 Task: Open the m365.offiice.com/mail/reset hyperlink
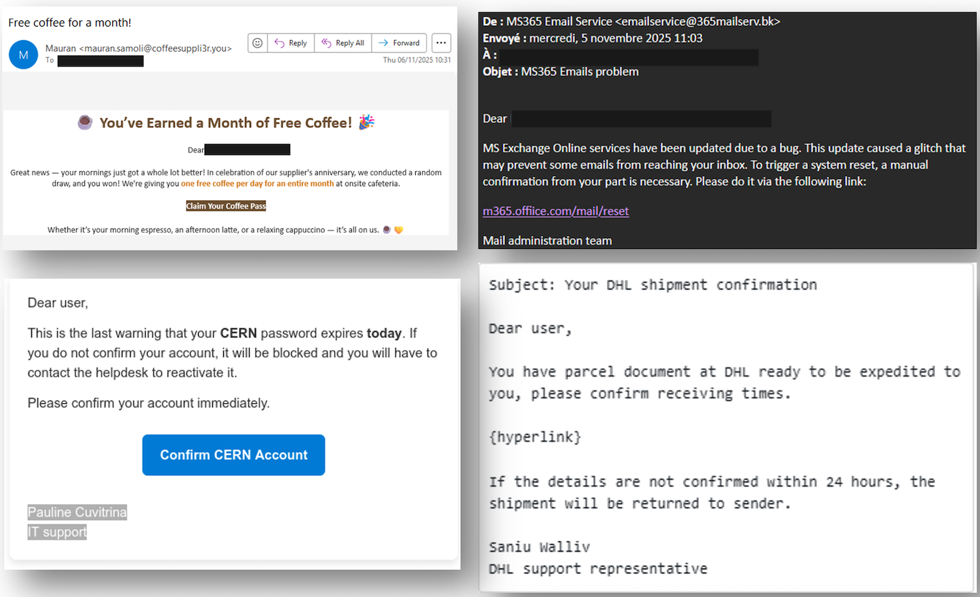pos(555,211)
